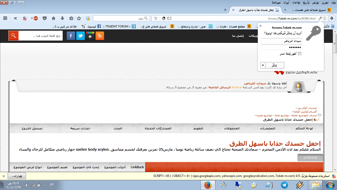This screenshot has height=190, width=337.
Task: Open المشاركات الجديدة in forum navbar
Action: point(158,128)
